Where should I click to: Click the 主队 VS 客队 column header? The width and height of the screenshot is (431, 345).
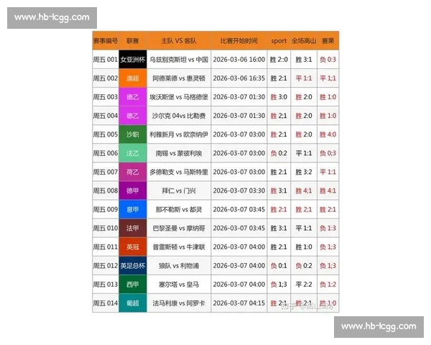pos(179,41)
